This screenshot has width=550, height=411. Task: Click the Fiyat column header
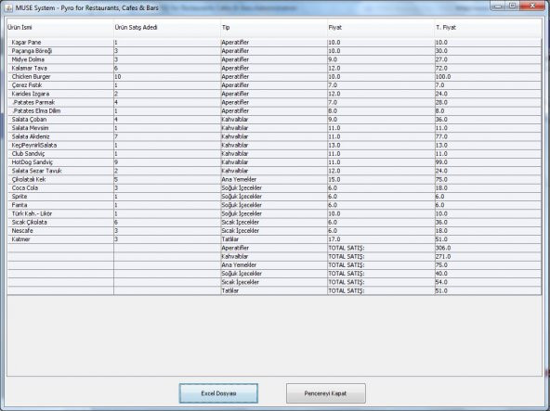tap(381, 27)
